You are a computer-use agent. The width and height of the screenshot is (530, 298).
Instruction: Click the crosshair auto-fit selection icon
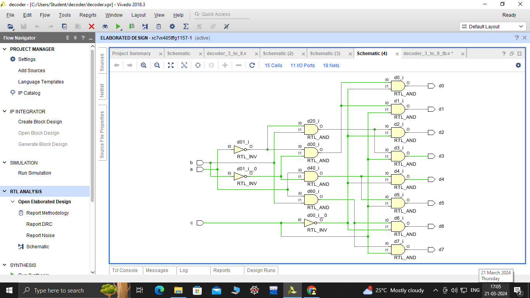click(x=198, y=65)
